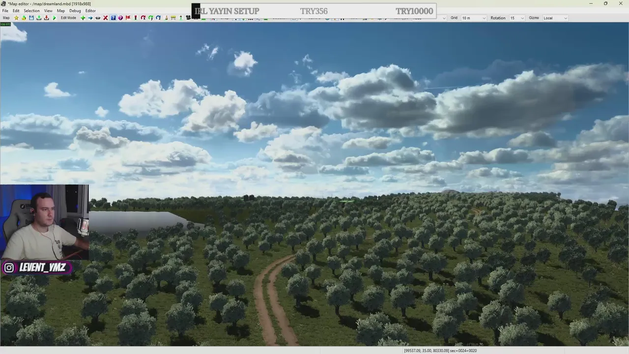Open the Gizmo dropdown showing Local

(555, 18)
